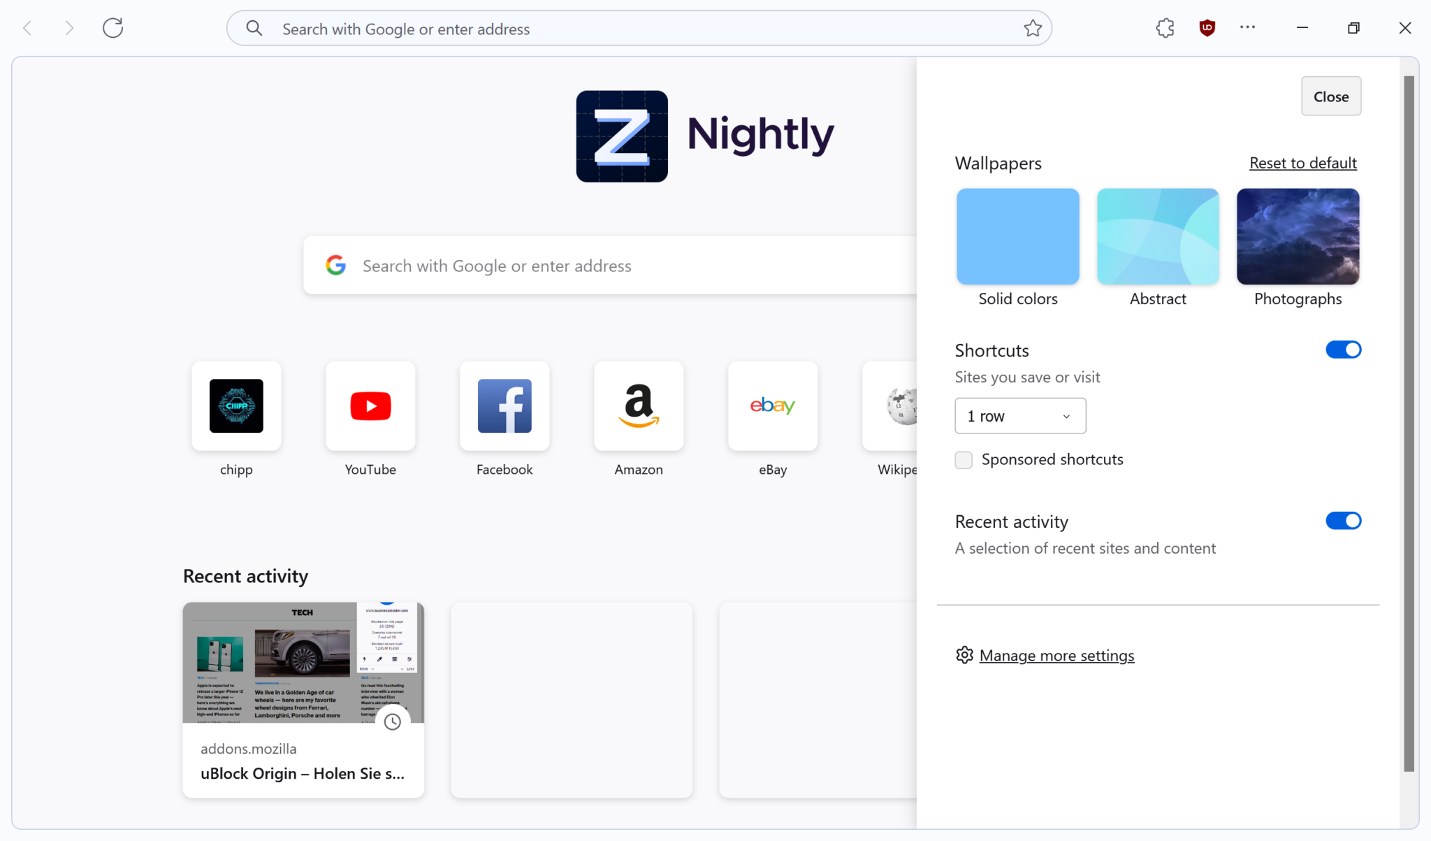Open the eBay shortcut tile
1431x841 pixels.
coord(773,405)
